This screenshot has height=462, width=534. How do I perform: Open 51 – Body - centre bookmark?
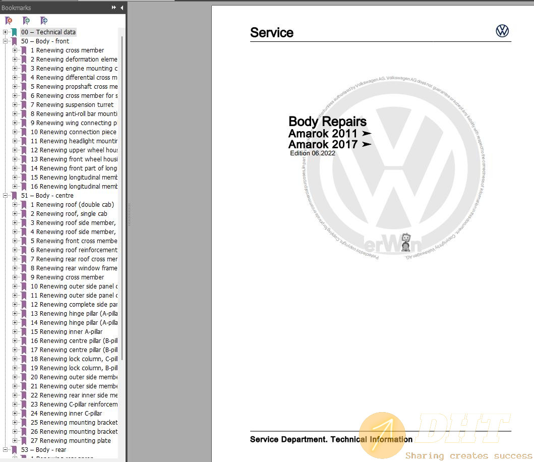point(47,196)
